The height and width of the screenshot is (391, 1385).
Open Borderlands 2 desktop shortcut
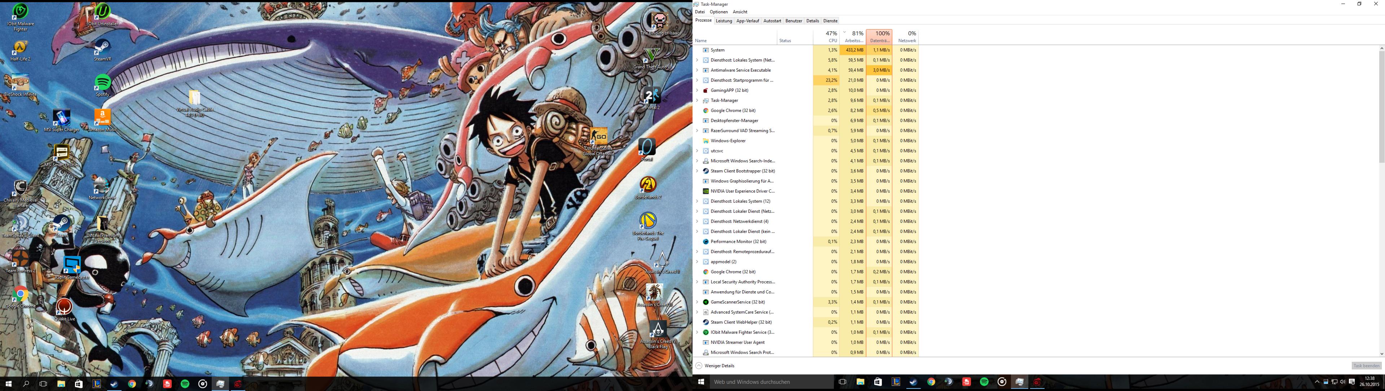[648, 185]
